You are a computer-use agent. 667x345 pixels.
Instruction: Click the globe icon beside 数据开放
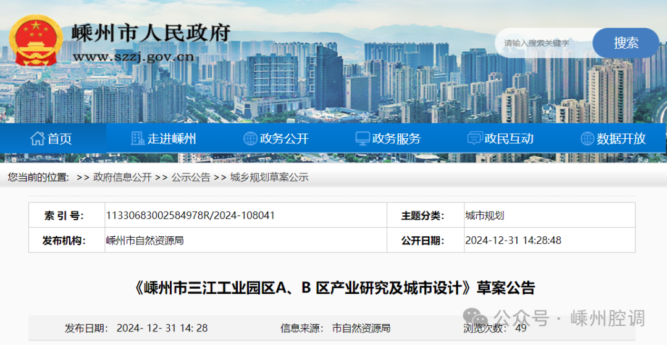click(587, 138)
